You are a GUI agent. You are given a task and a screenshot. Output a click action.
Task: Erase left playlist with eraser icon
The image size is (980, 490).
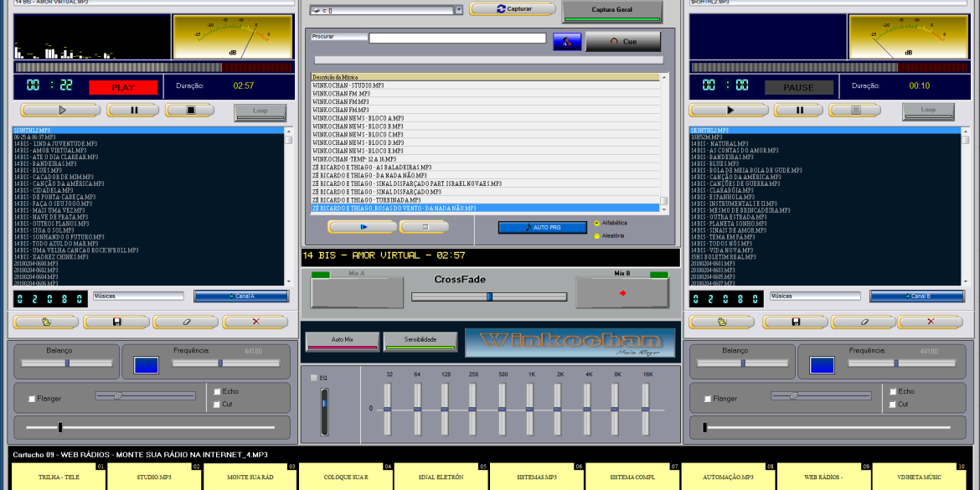click(x=186, y=322)
